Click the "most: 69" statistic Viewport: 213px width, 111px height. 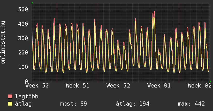[73, 104]
